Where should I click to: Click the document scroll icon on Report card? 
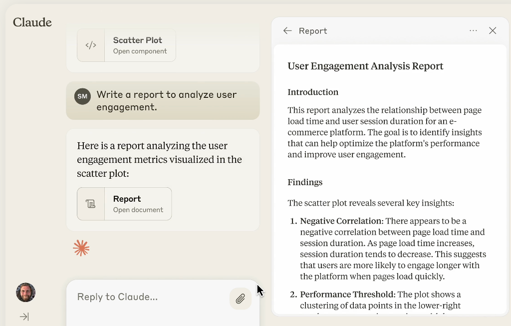click(x=91, y=204)
